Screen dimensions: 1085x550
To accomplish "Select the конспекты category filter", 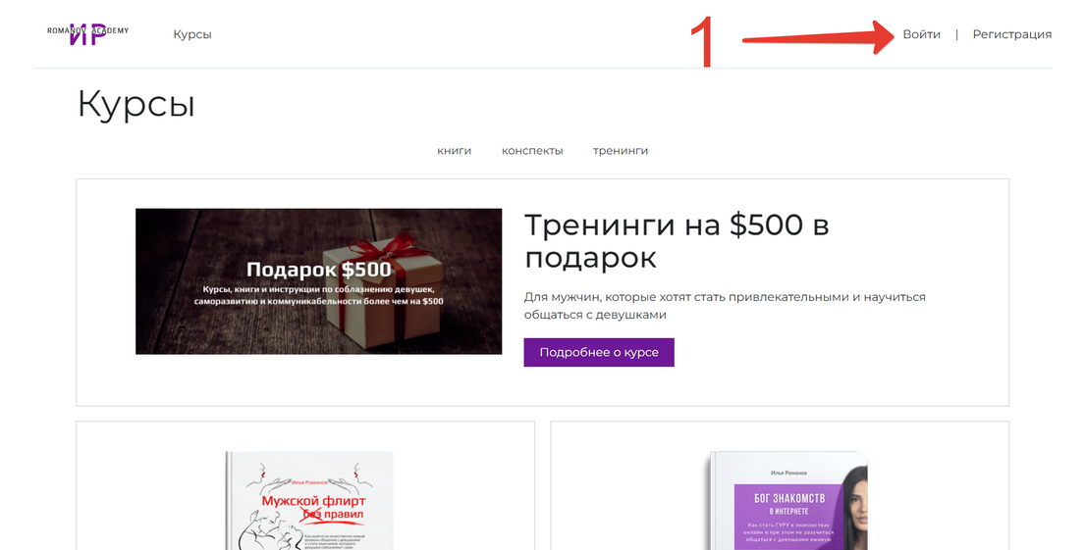I will [532, 151].
